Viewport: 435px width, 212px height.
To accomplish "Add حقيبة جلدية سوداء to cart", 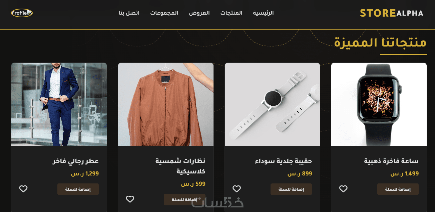I will [x=291, y=189].
